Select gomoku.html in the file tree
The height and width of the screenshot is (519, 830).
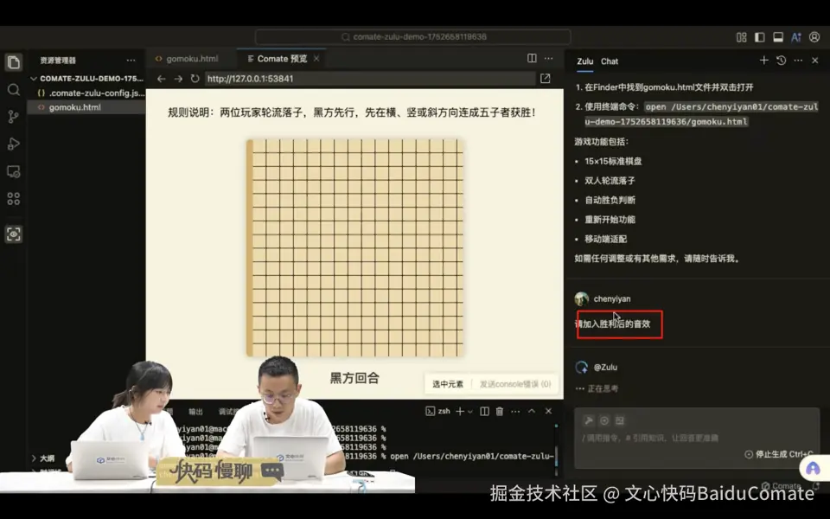[x=86, y=107]
